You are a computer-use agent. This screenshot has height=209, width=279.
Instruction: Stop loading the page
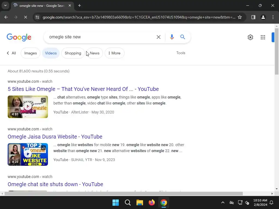pyautogui.click(x=25, y=17)
